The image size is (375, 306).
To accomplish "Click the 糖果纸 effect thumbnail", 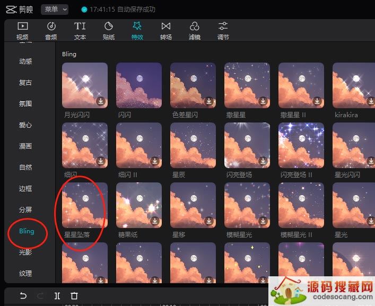I will click(x=139, y=205).
